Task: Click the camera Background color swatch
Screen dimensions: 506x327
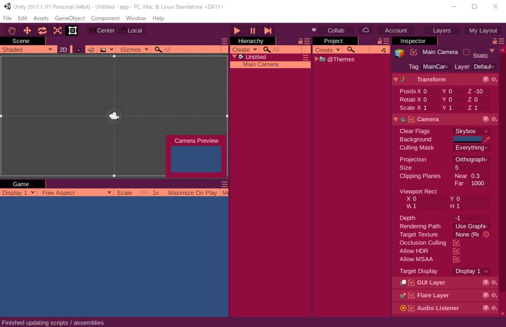Action: [466, 139]
